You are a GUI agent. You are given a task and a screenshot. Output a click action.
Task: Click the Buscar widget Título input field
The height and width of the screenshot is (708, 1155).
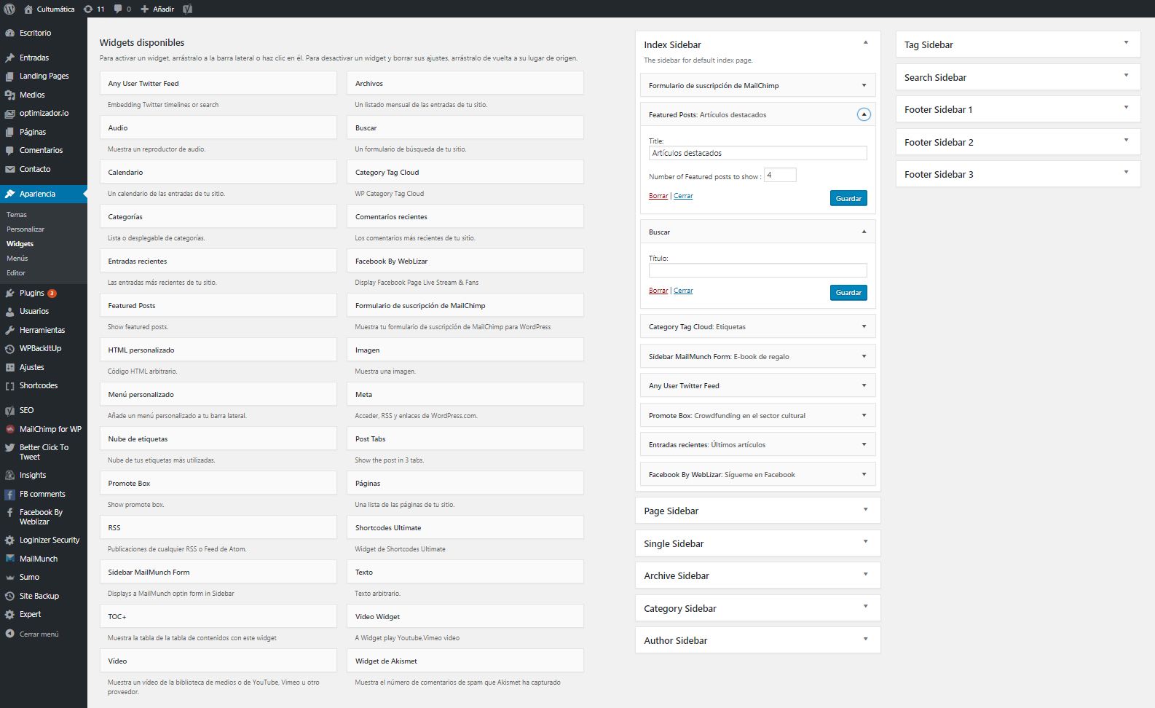pyautogui.click(x=757, y=270)
